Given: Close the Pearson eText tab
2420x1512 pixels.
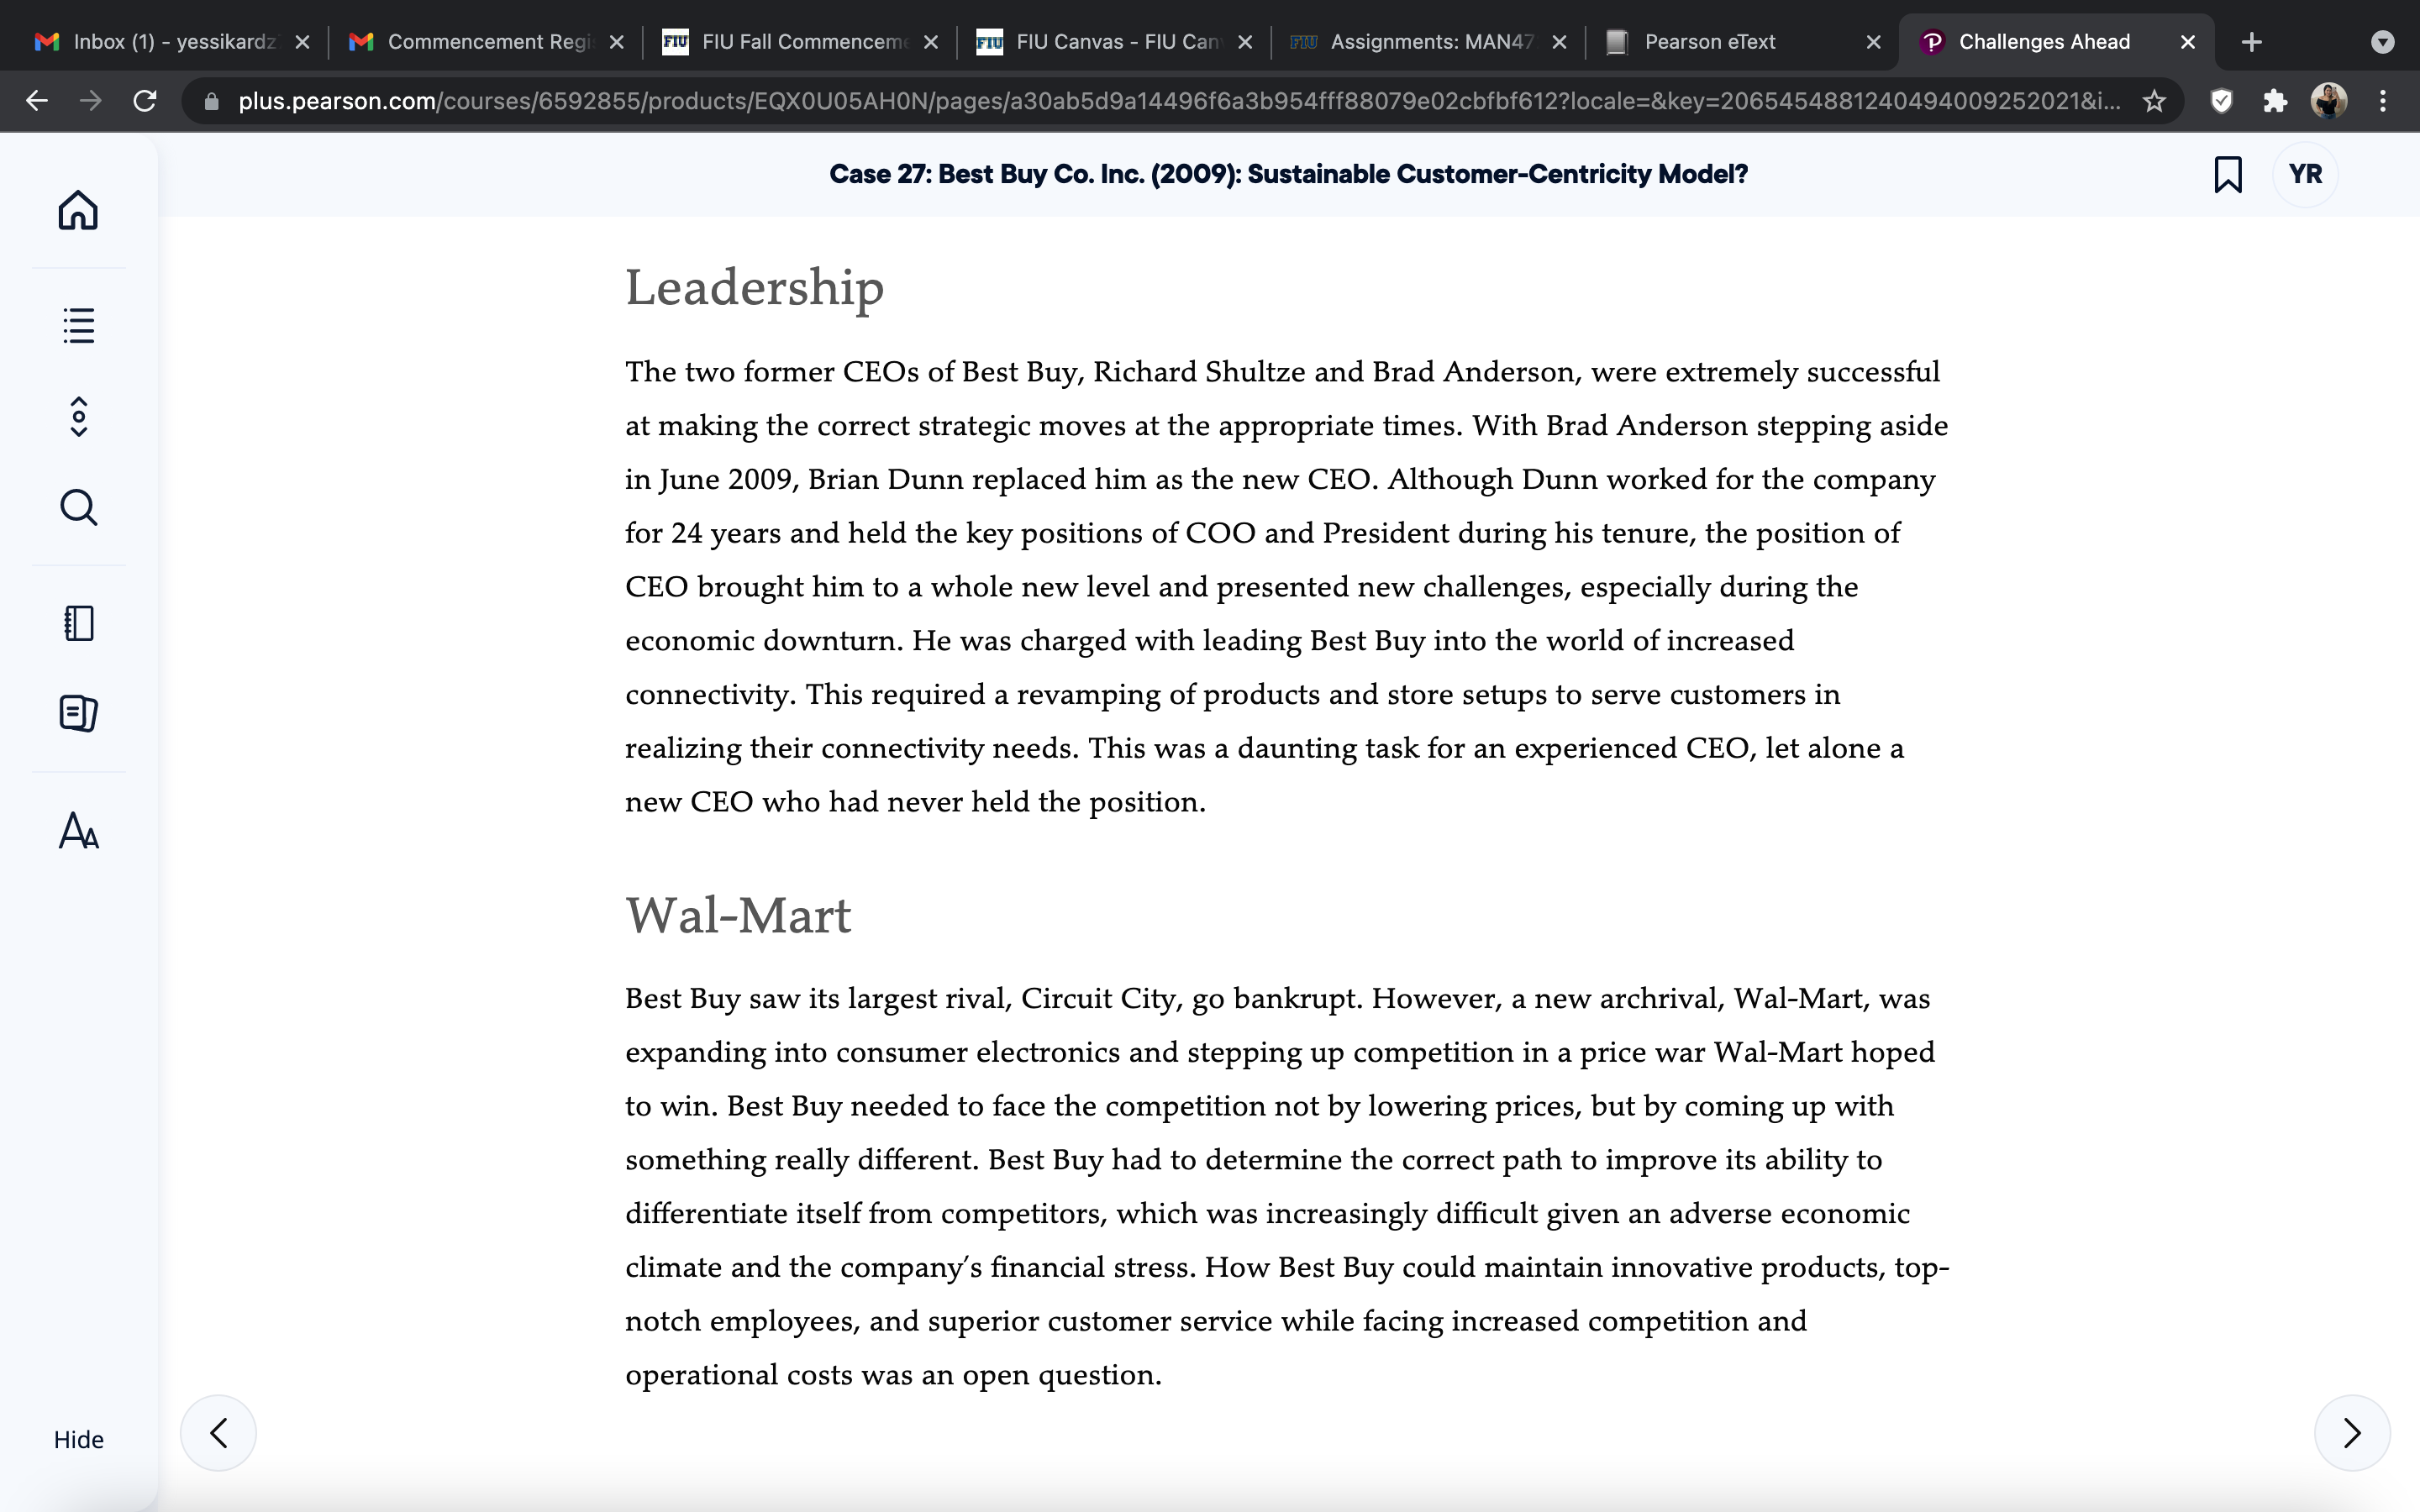Looking at the screenshot, I should pyautogui.click(x=1874, y=42).
